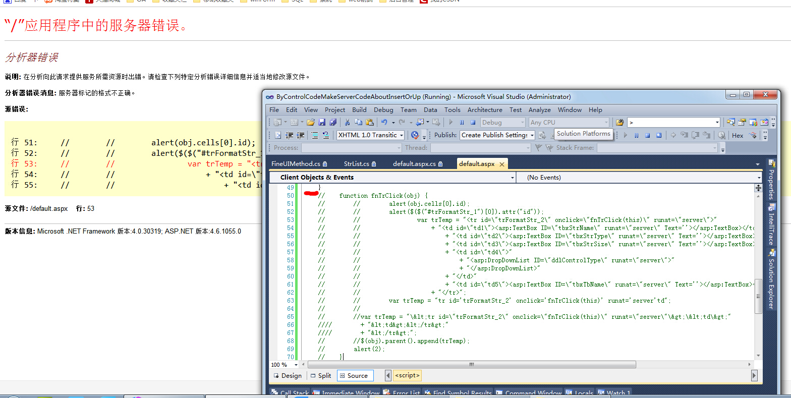Open file icon in Visual Studio toolbar
This screenshot has height=398, width=791.
pos(311,122)
